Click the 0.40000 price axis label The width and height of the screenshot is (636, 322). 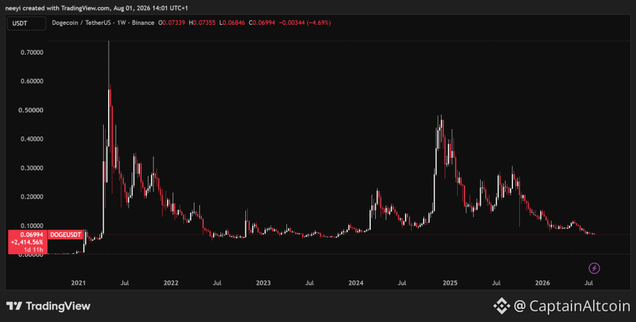tap(32, 139)
